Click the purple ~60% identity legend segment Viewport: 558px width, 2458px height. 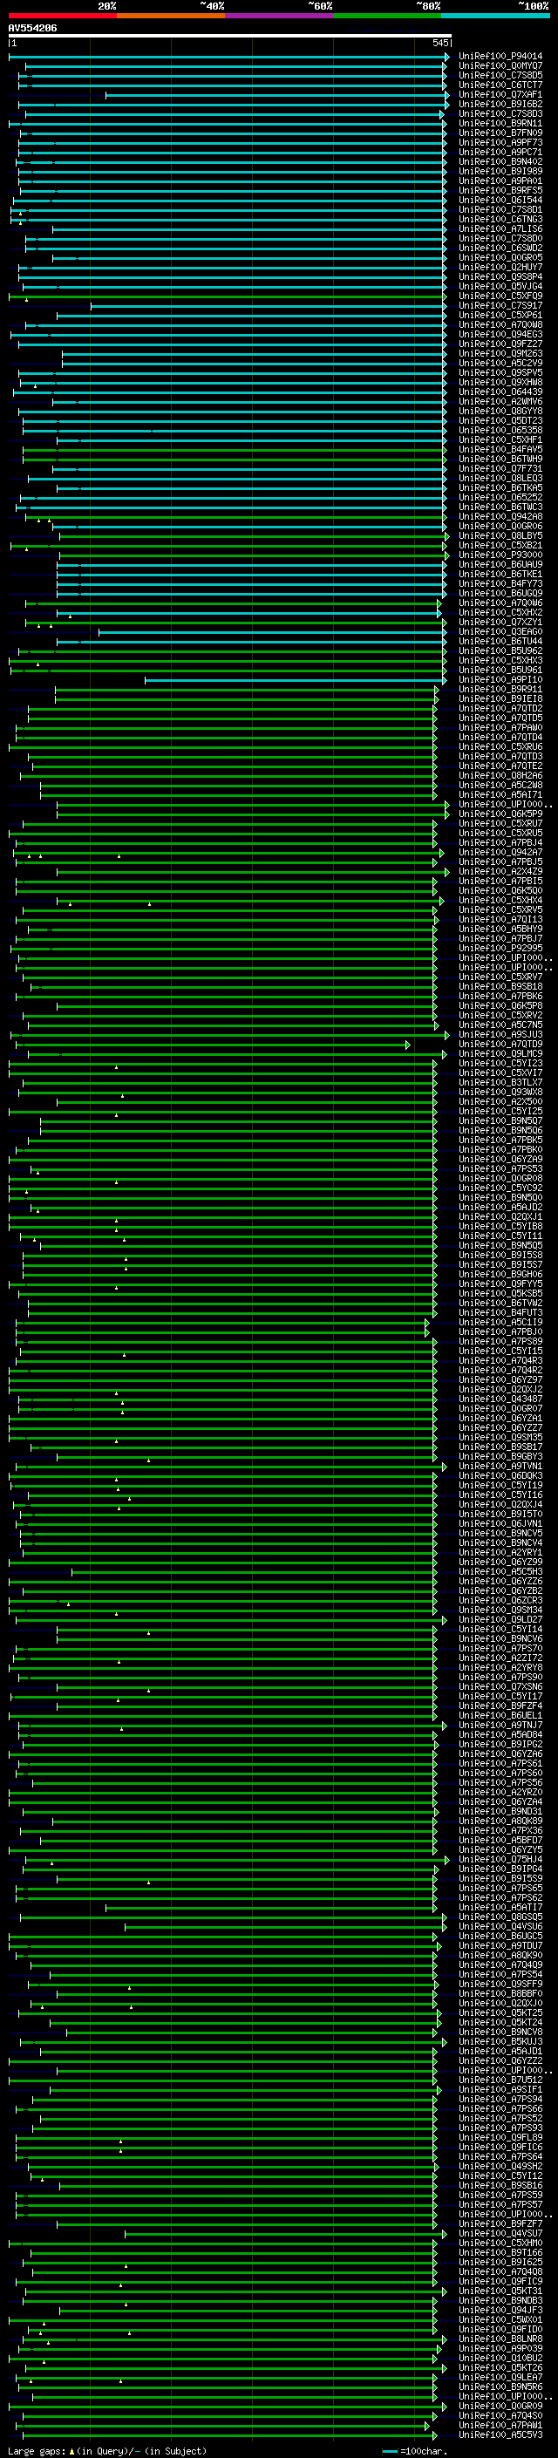[278, 16]
